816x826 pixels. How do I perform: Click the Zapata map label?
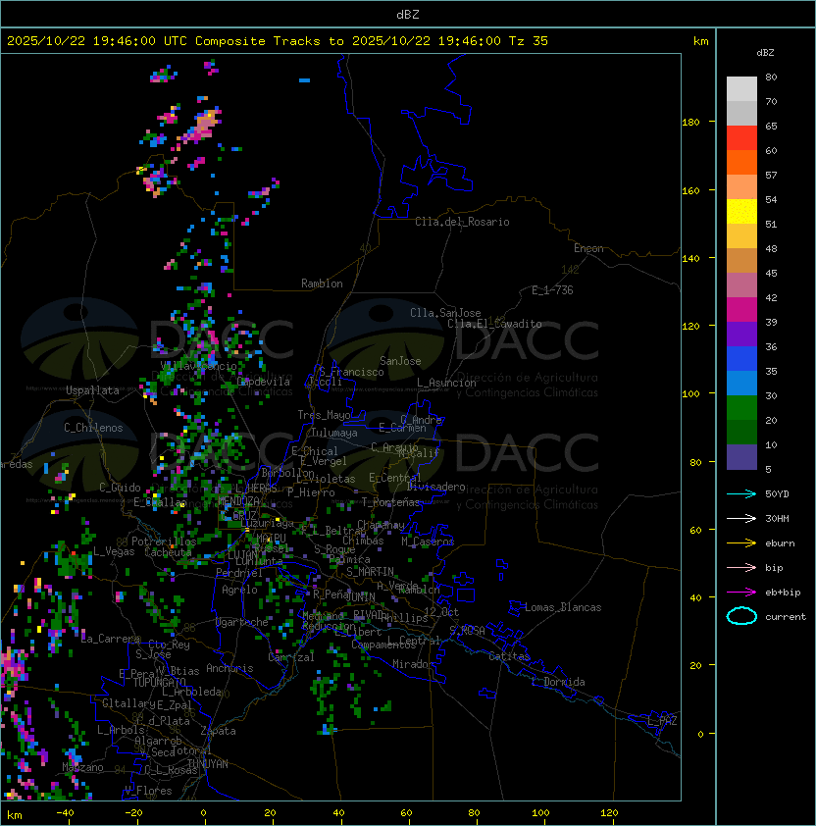(218, 731)
